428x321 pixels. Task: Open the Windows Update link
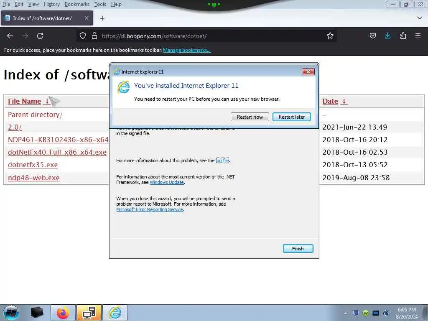tap(167, 182)
